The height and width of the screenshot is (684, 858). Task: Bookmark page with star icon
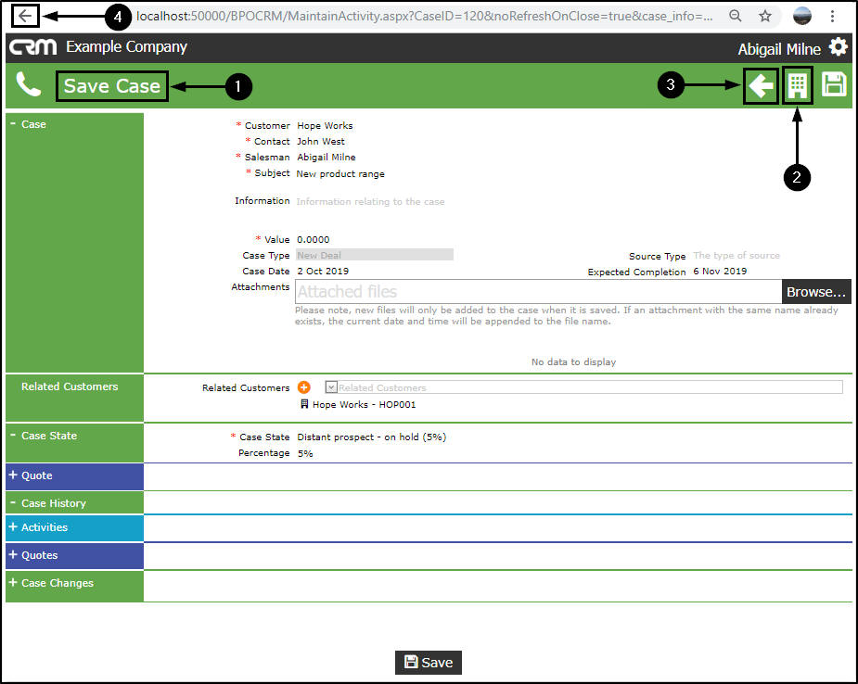pos(765,16)
